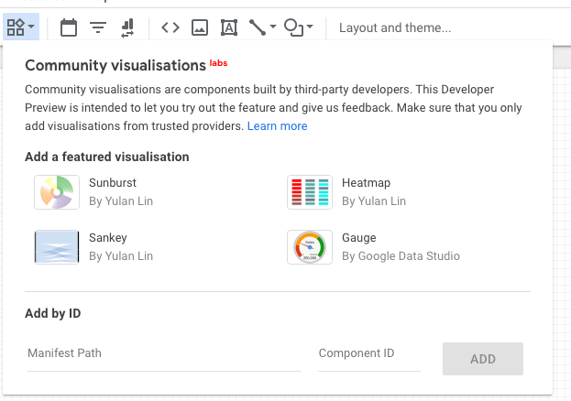Add a data control
The height and width of the screenshot is (401, 571).
coord(126,27)
